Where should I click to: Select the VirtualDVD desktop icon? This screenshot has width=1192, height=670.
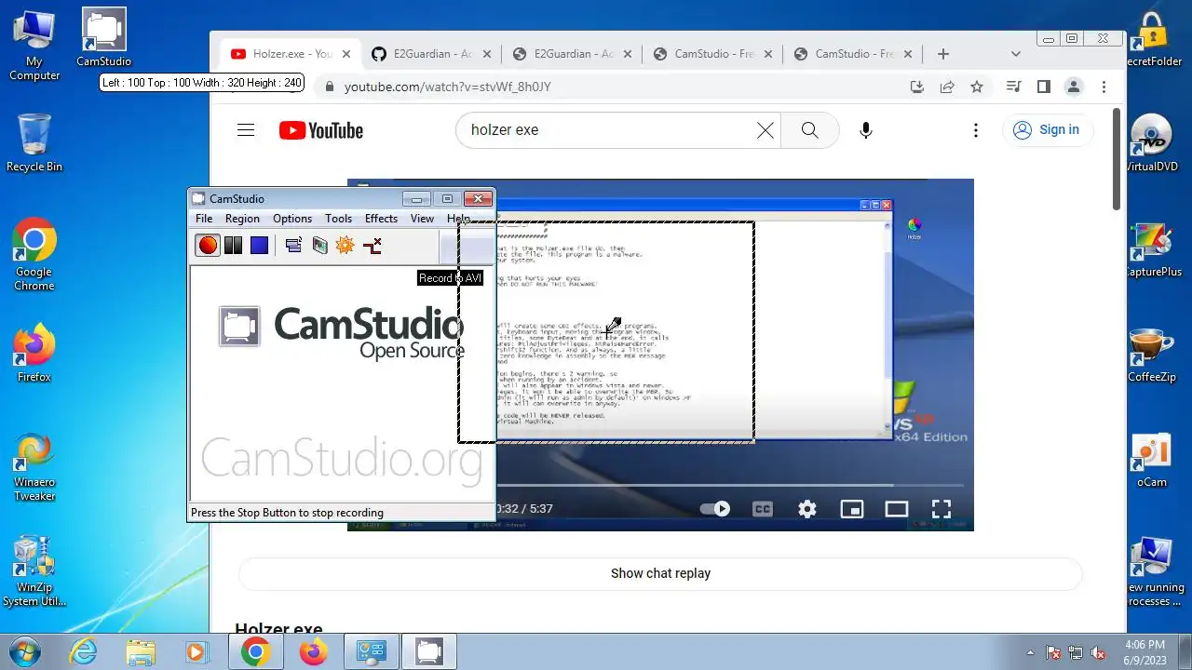point(1152,144)
